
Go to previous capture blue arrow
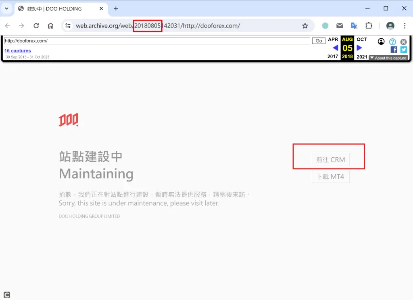pos(335,48)
